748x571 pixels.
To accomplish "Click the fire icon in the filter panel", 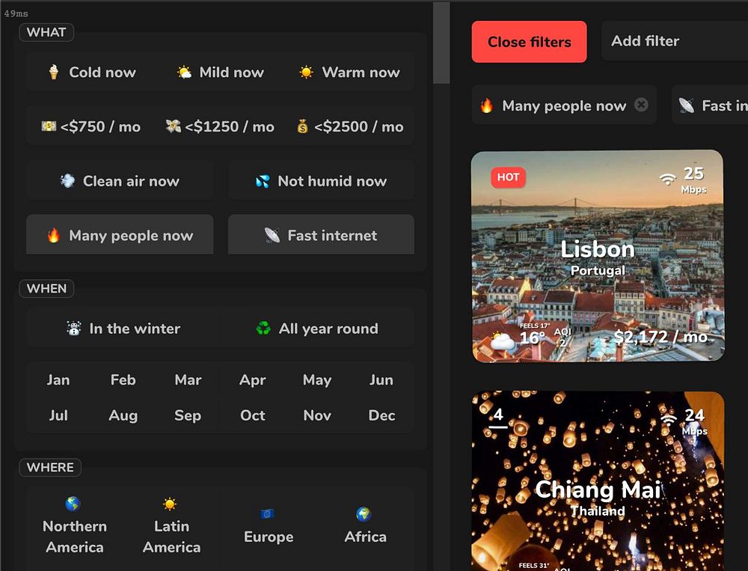I will (x=53, y=235).
